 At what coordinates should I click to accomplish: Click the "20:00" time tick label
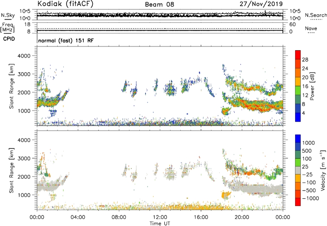pyautogui.click(x=242, y=217)
